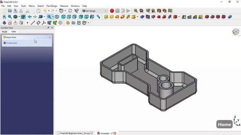
Task: Open the draw style dropdown arrow
Action: coord(19,17)
